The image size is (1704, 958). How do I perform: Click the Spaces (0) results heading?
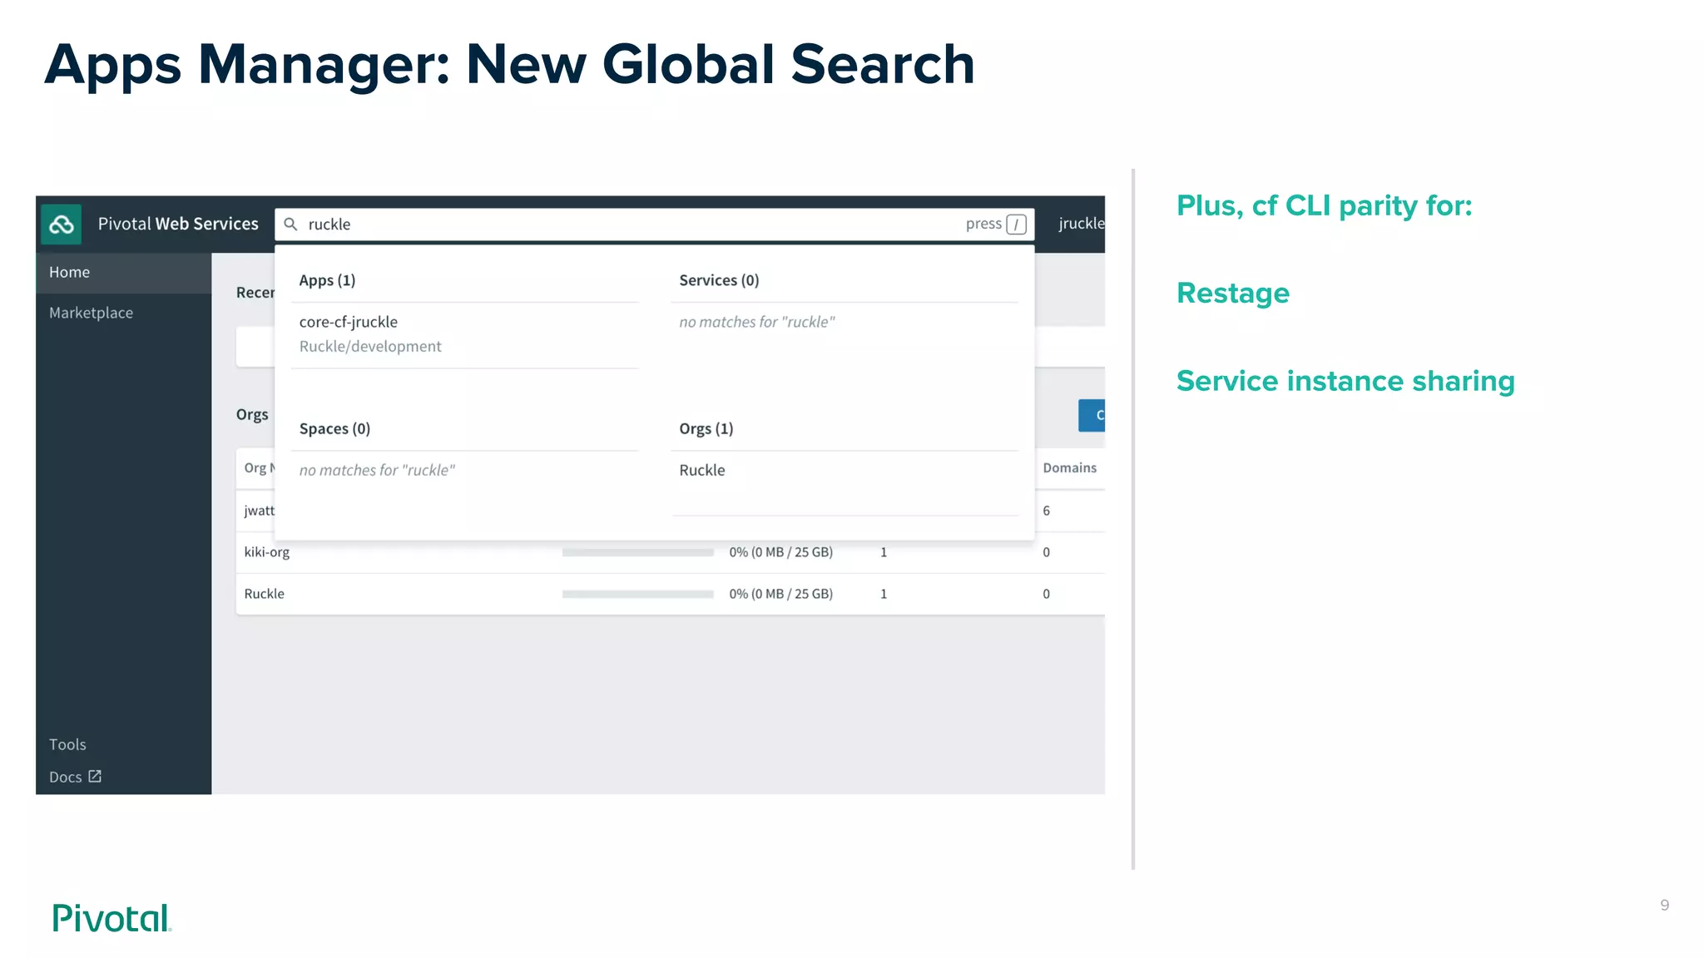(x=334, y=428)
